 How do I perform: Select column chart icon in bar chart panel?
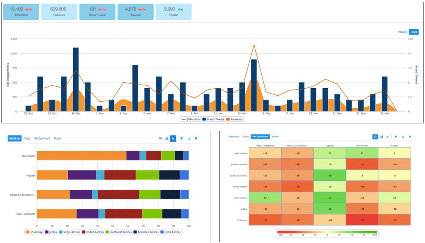coord(166,138)
